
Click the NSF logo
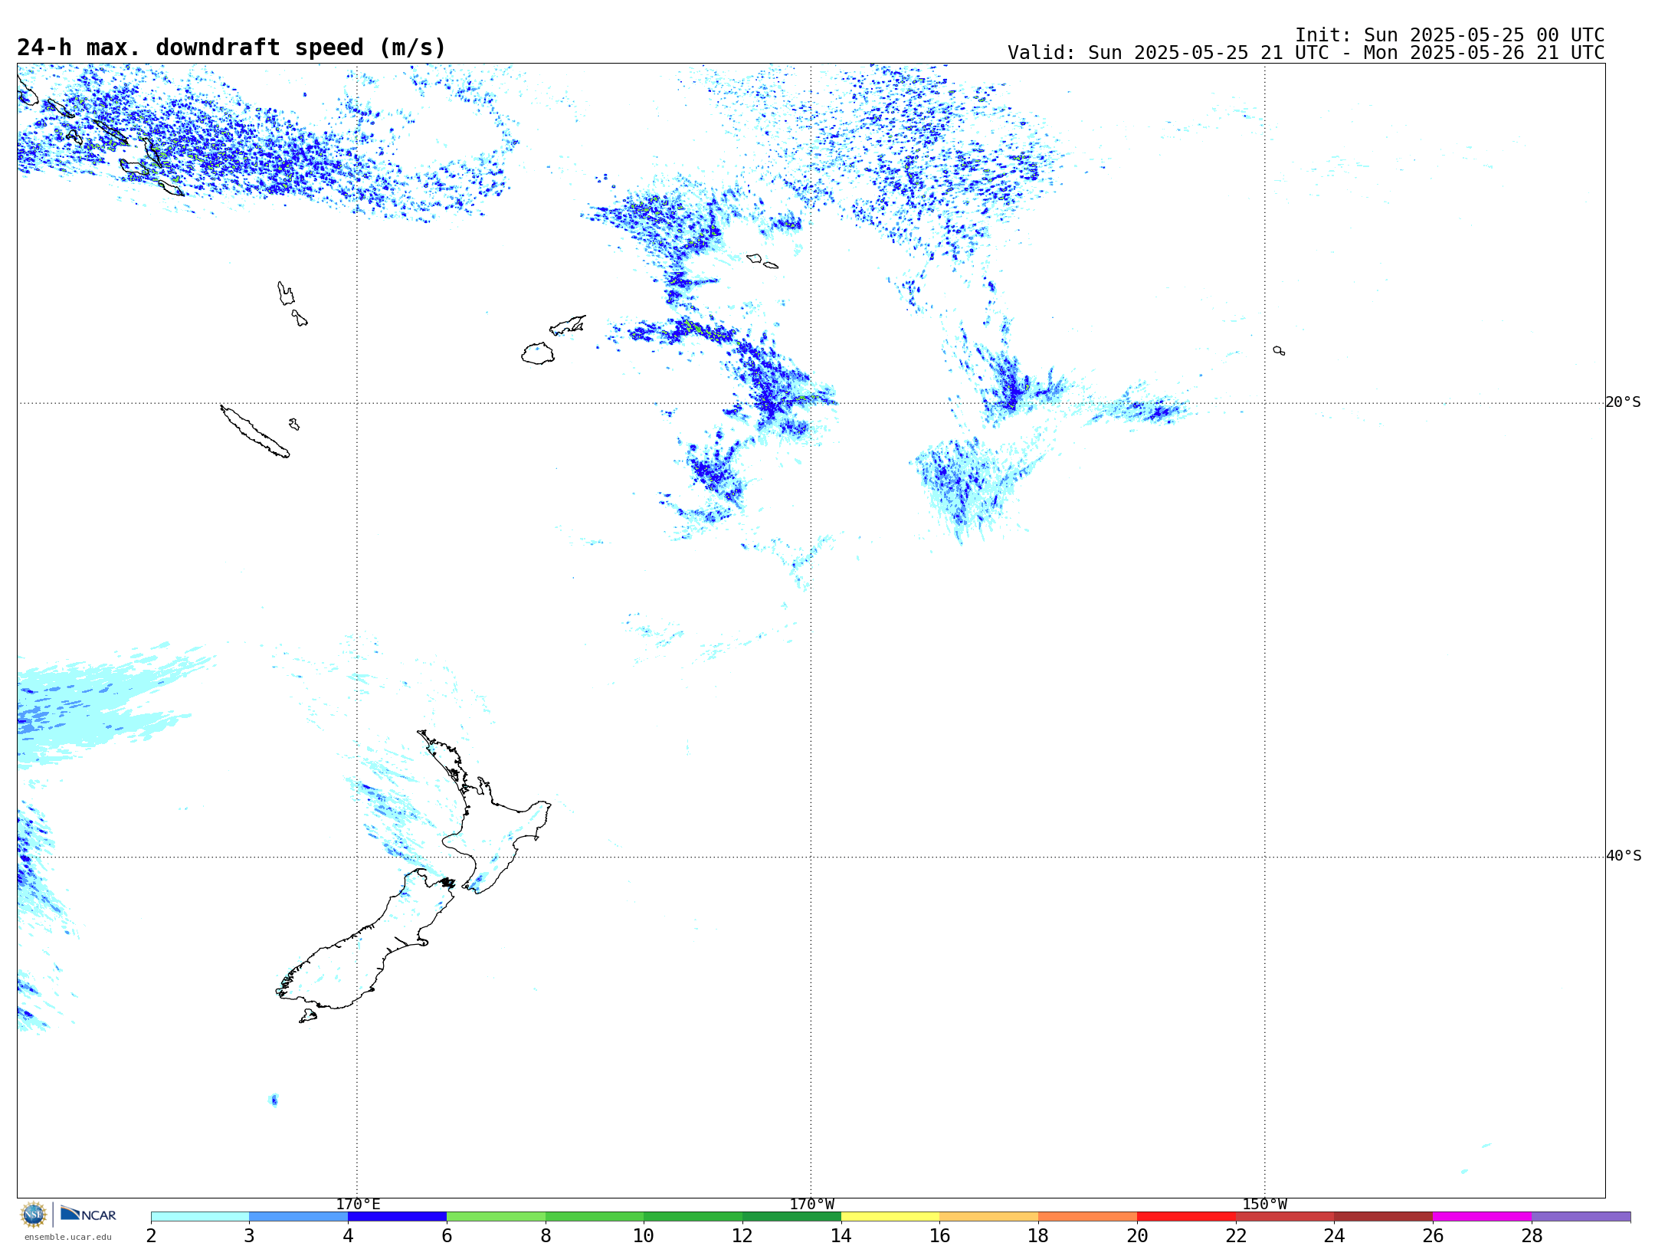point(34,1215)
